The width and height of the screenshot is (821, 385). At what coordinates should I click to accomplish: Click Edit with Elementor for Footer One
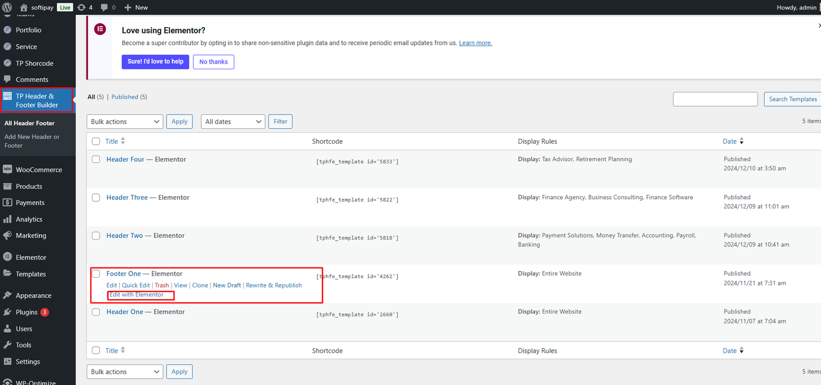tap(137, 295)
